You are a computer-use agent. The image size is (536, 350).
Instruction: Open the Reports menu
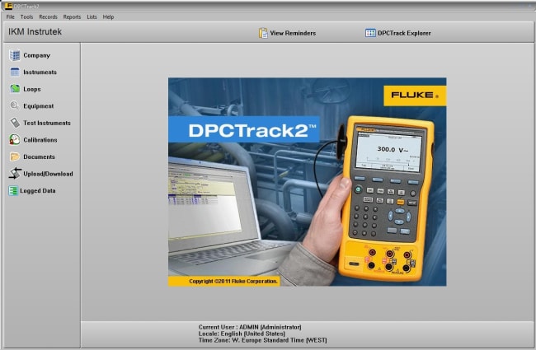(x=72, y=16)
